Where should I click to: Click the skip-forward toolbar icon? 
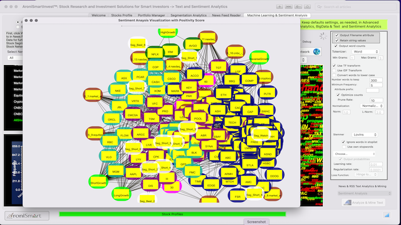pyautogui.click(x=289, y=7)
